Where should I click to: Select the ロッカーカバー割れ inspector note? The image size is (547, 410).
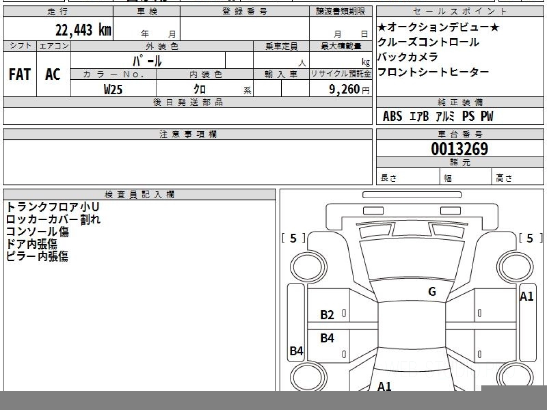53,219
